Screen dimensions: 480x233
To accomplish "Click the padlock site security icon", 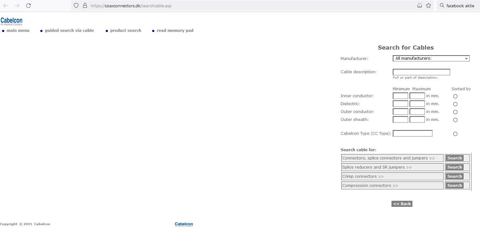I will (85, 6).
